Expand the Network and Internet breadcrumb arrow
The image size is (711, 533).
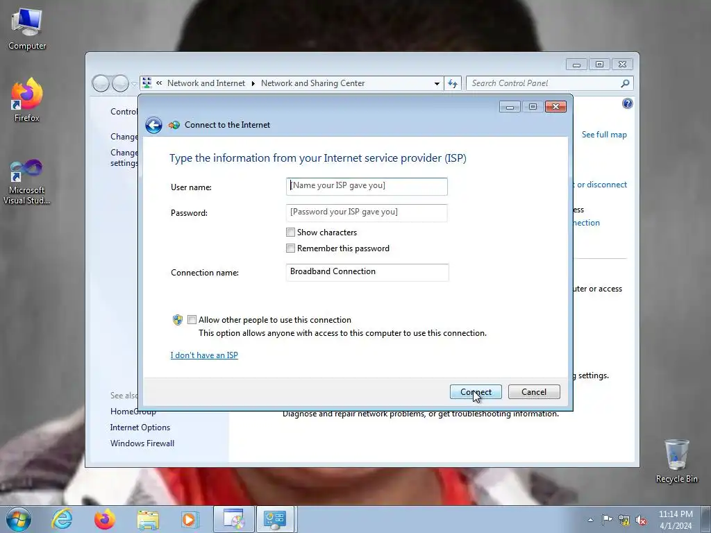coord(253,83)
